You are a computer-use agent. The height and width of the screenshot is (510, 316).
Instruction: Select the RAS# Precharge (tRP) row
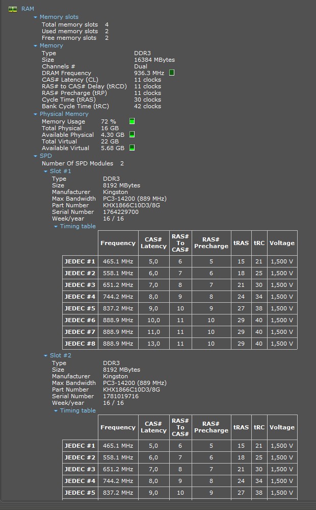point(101,93)
